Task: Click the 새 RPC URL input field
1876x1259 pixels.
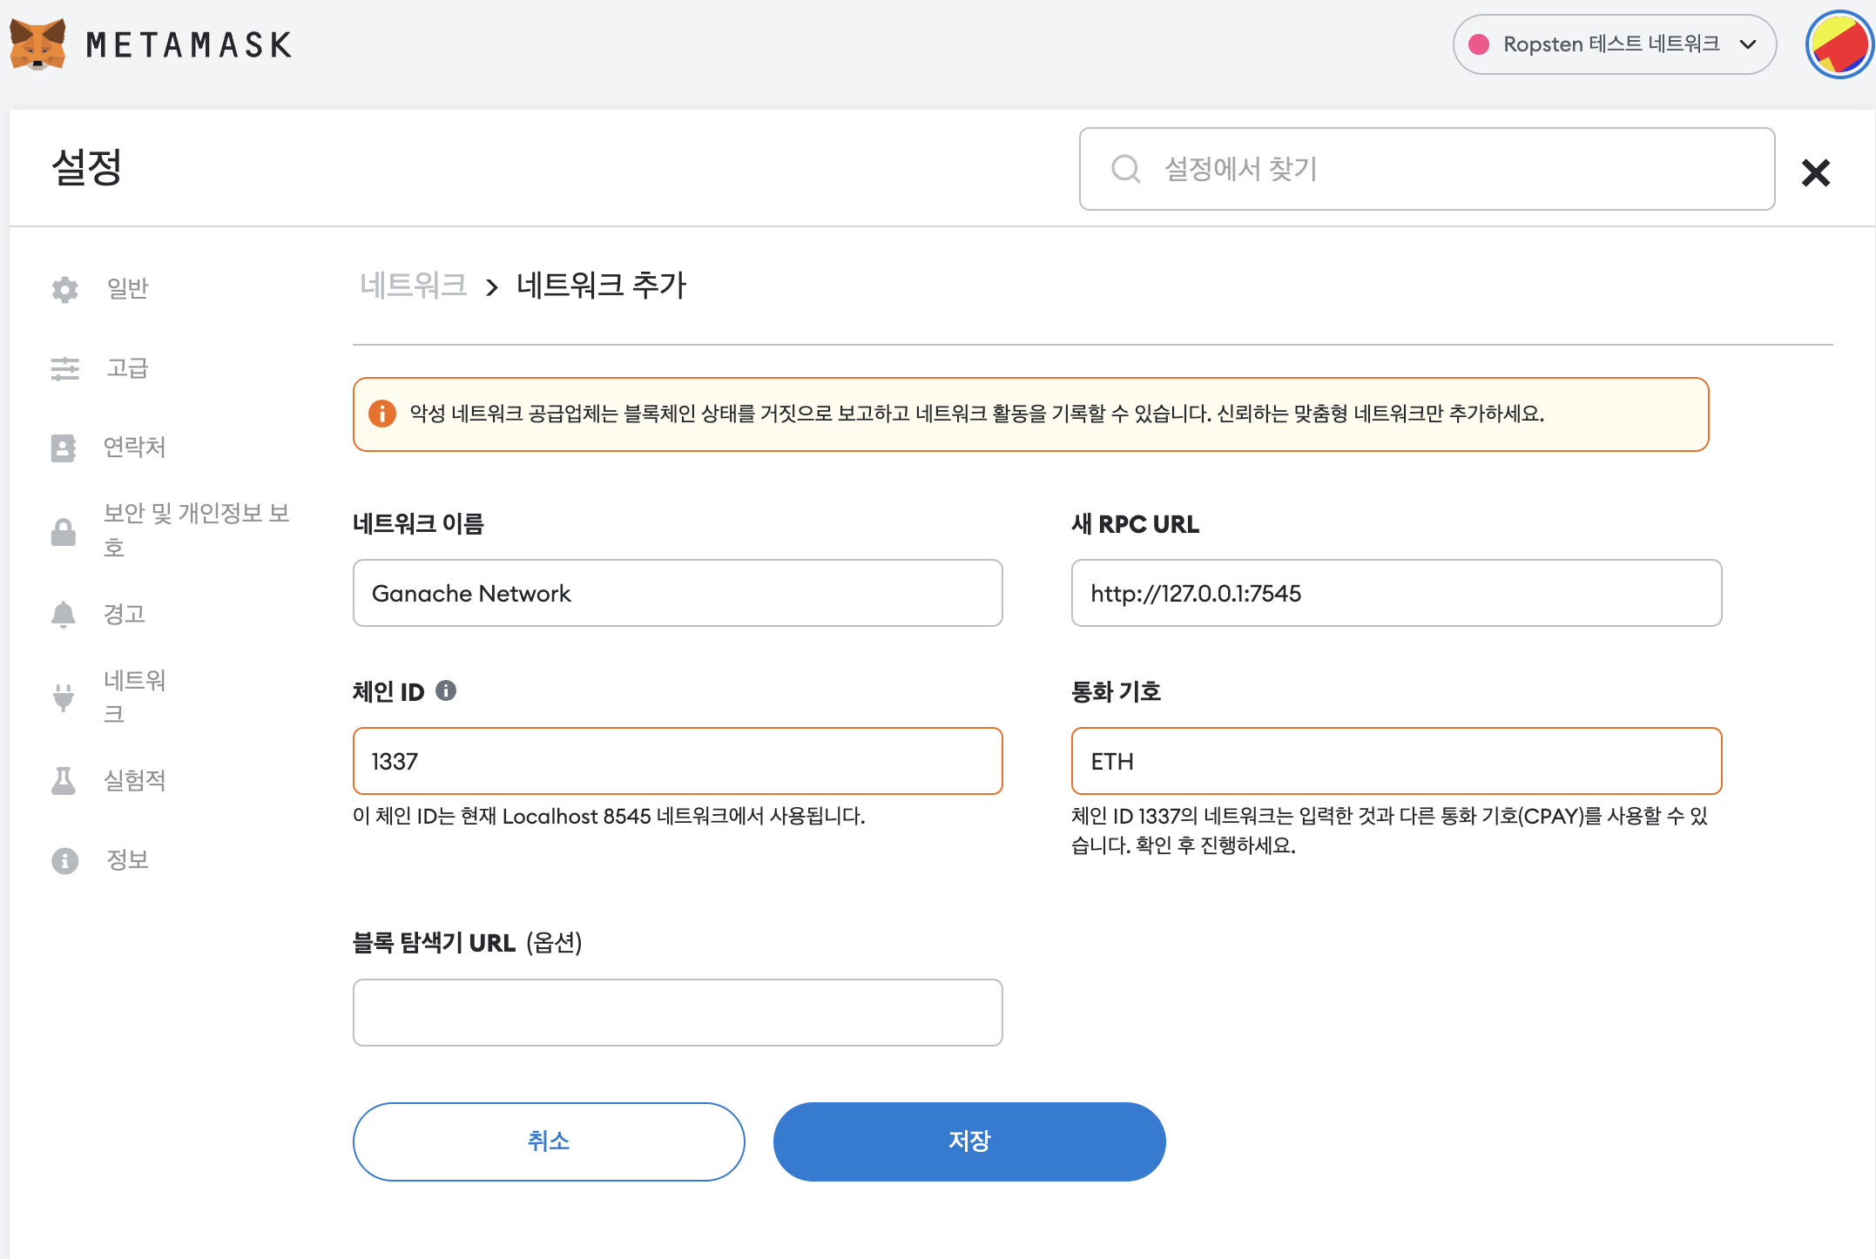Action: click(1396, 593)
